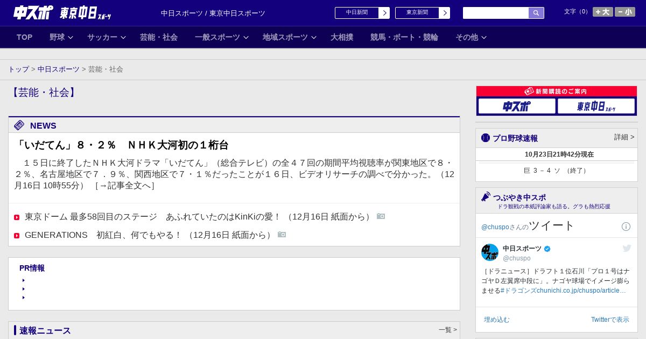646x339 pixels.
Task: Go to TOP menu item
Action: 25,37
